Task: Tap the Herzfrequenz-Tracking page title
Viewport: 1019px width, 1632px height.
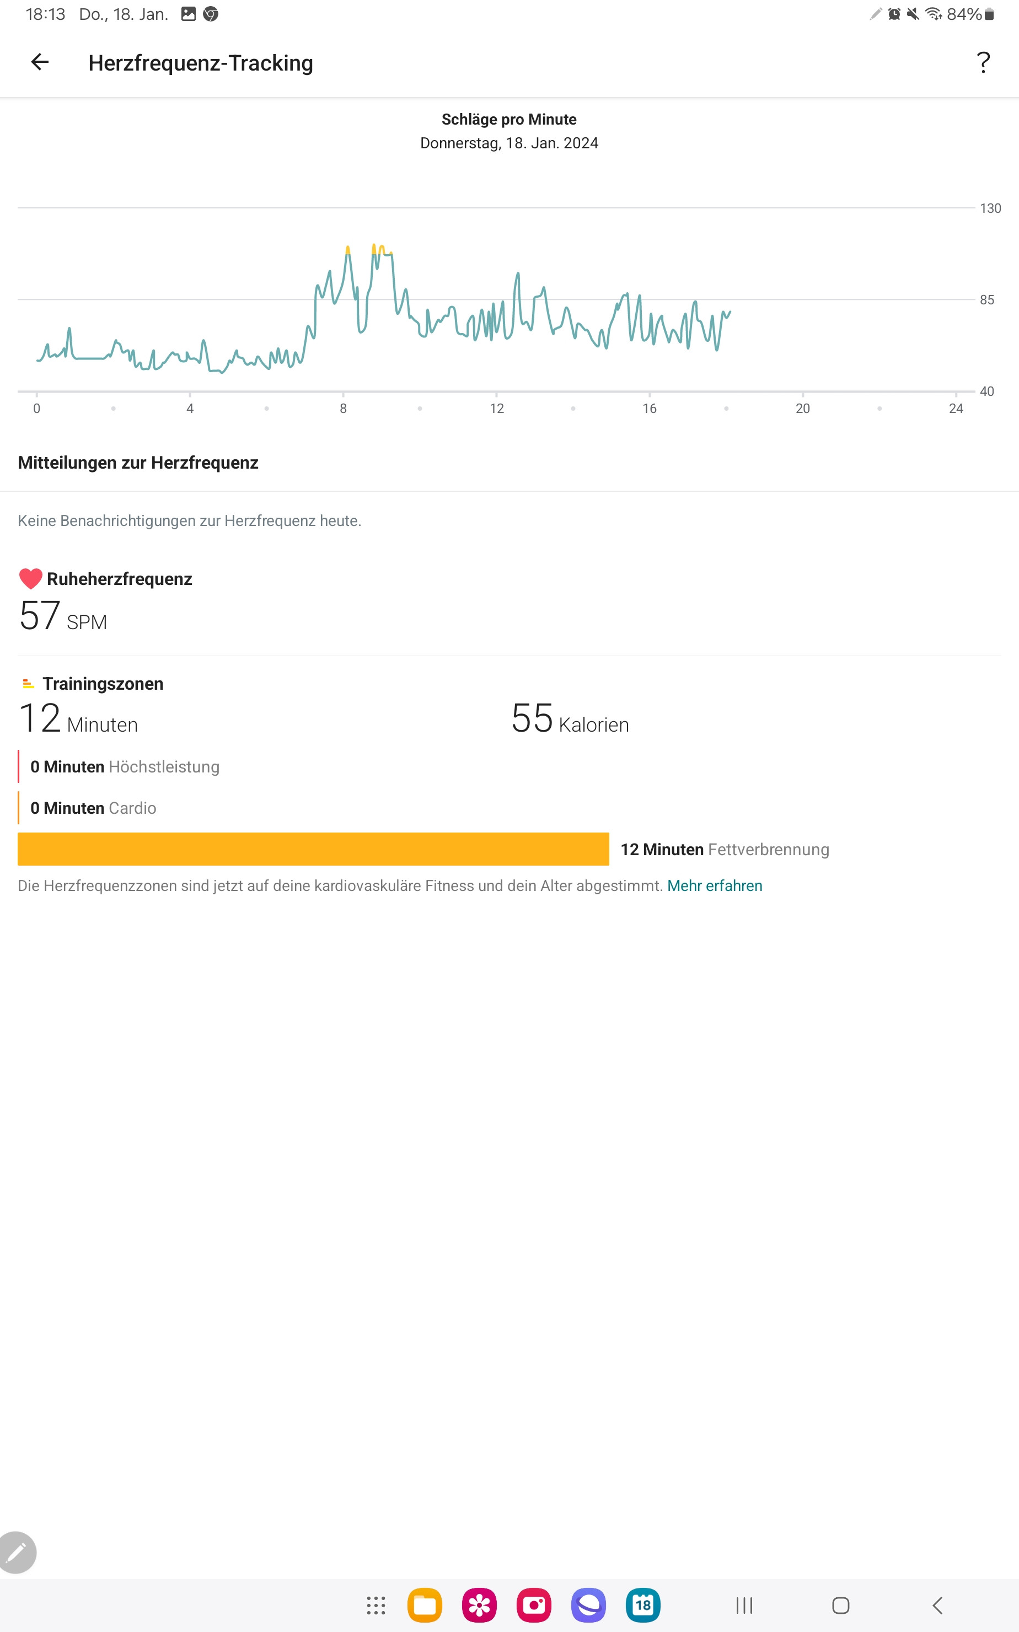Action: click(x=201, y=63)
